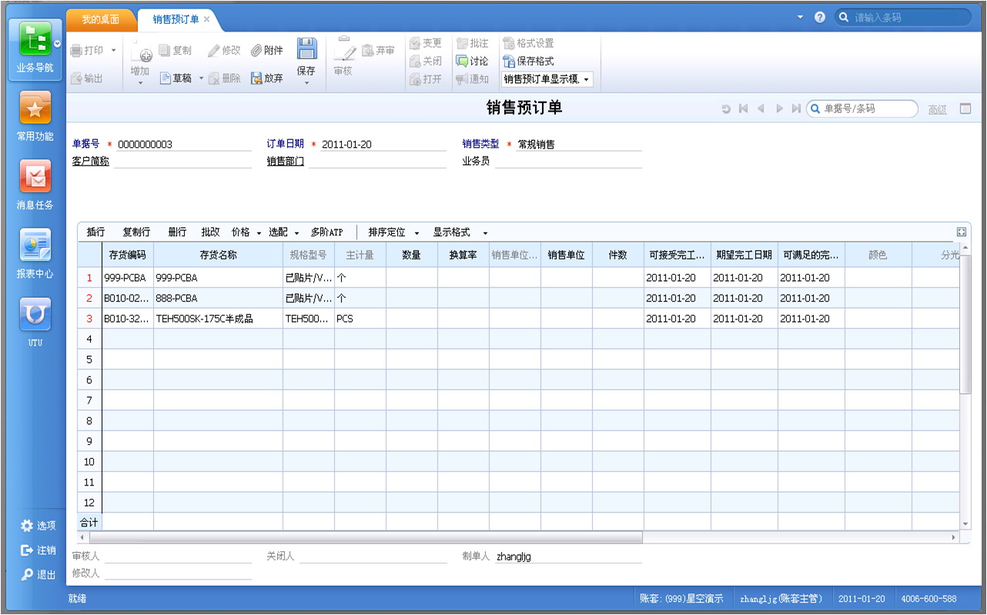Open 常用功能 favorites in sidebar

click(x=35, y=109)
